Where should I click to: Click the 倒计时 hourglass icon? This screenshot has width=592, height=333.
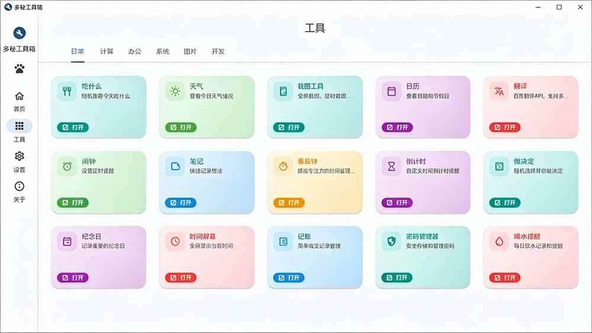click(391, 166)
